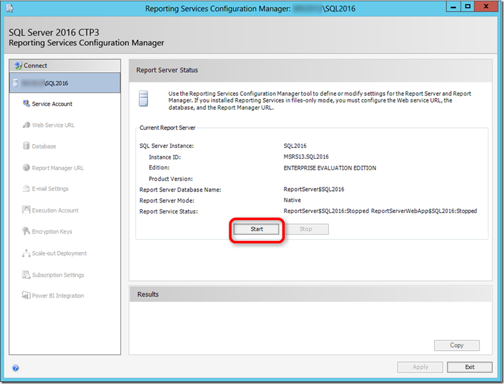
Task: Click the Subscription Settings icon
Action: [26, 274]
